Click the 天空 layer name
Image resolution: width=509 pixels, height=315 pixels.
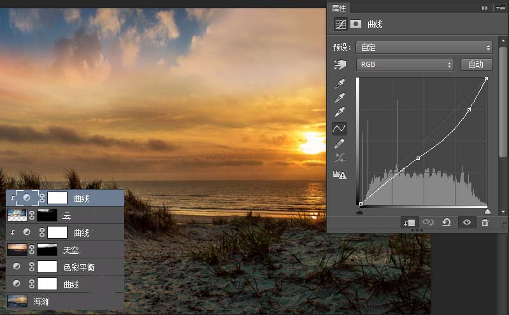[71, 250]
